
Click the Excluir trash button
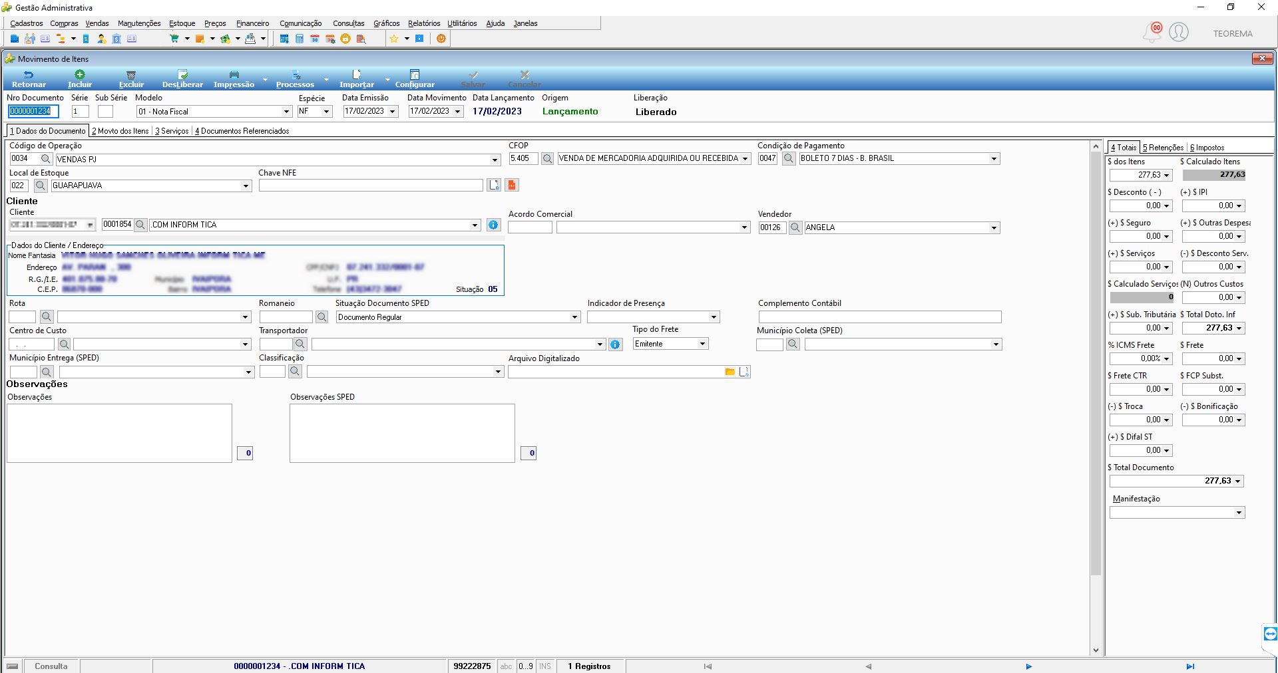(131, 79)
